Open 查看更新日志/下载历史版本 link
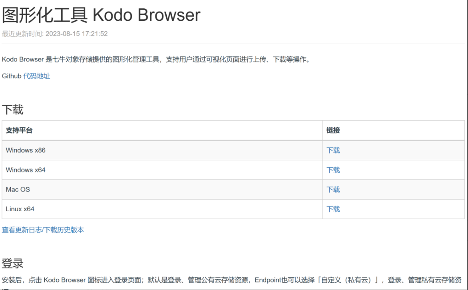This screenshot has width=468, height=290. 43,230
